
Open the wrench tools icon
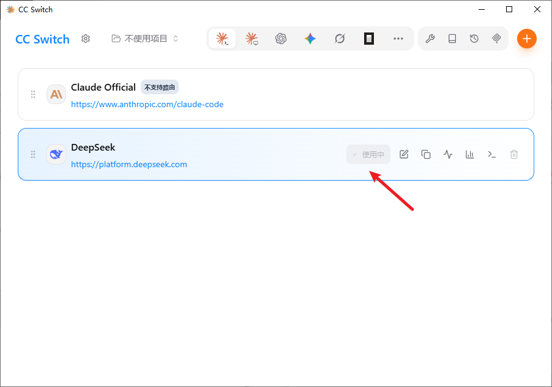tap(430, 39)
